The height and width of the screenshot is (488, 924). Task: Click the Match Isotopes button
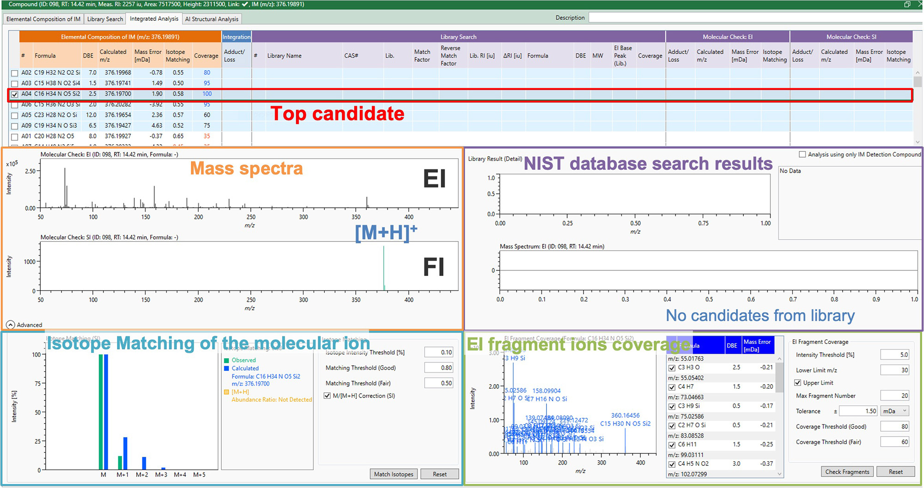point(394,474)
